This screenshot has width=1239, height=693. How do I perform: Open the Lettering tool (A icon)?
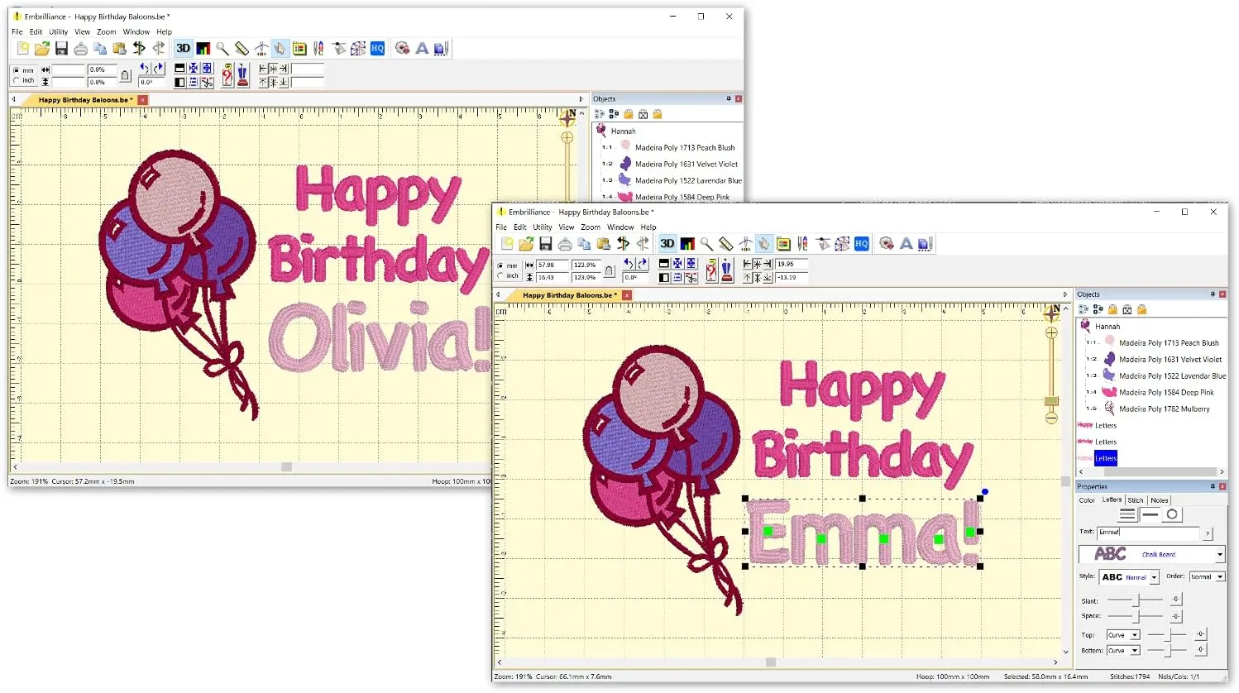[906, 243]
